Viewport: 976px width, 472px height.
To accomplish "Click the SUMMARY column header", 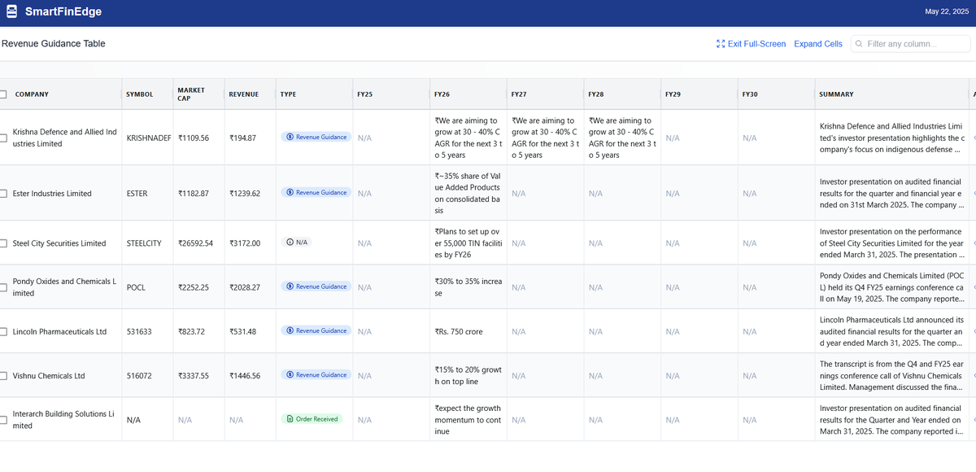I will point(836,94).
